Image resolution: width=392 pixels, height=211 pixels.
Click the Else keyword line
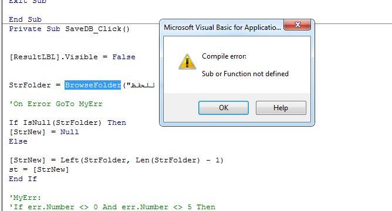click(18, 141)
